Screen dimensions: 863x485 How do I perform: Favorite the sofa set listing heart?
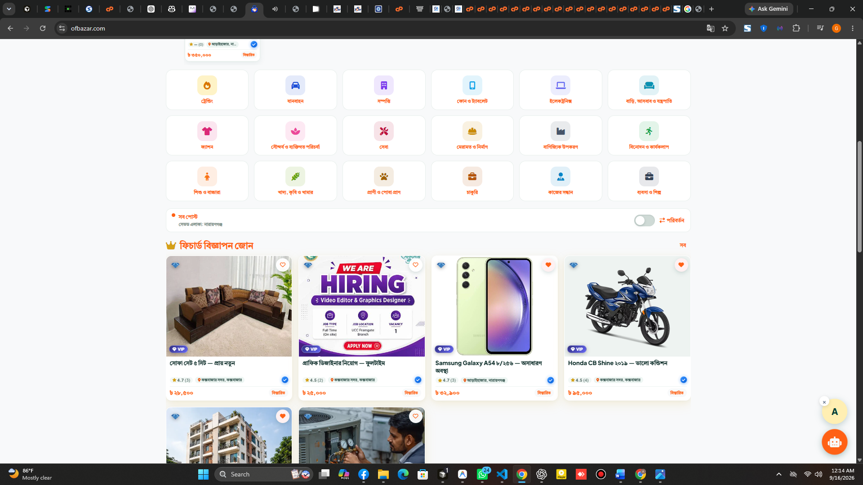[x=283, y=265]
